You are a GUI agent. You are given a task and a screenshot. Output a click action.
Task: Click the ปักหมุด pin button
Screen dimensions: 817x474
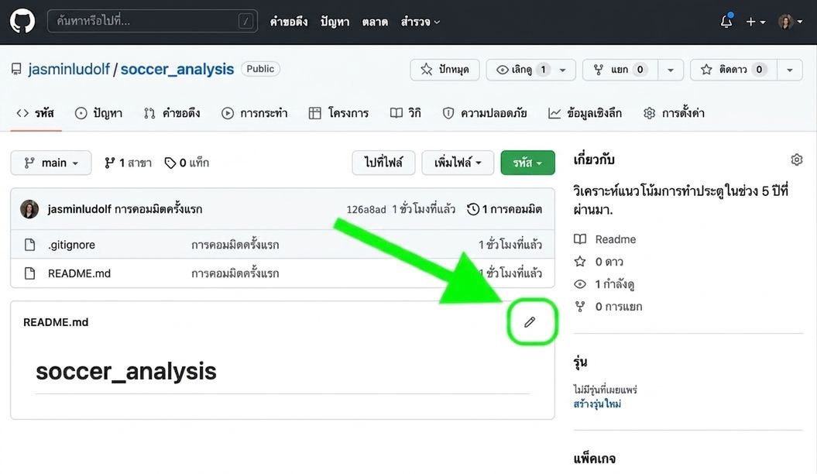445,70
